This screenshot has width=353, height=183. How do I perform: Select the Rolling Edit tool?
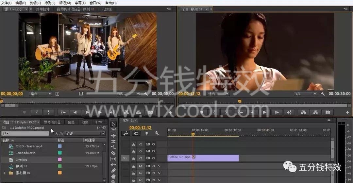point(113,141)
